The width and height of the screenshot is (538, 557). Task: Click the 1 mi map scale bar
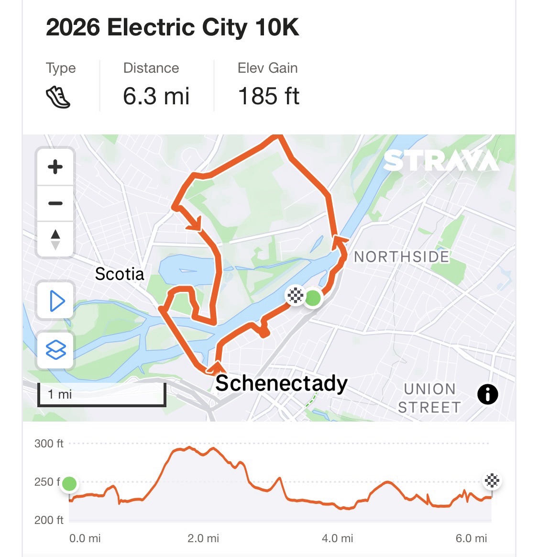(101, 395)
